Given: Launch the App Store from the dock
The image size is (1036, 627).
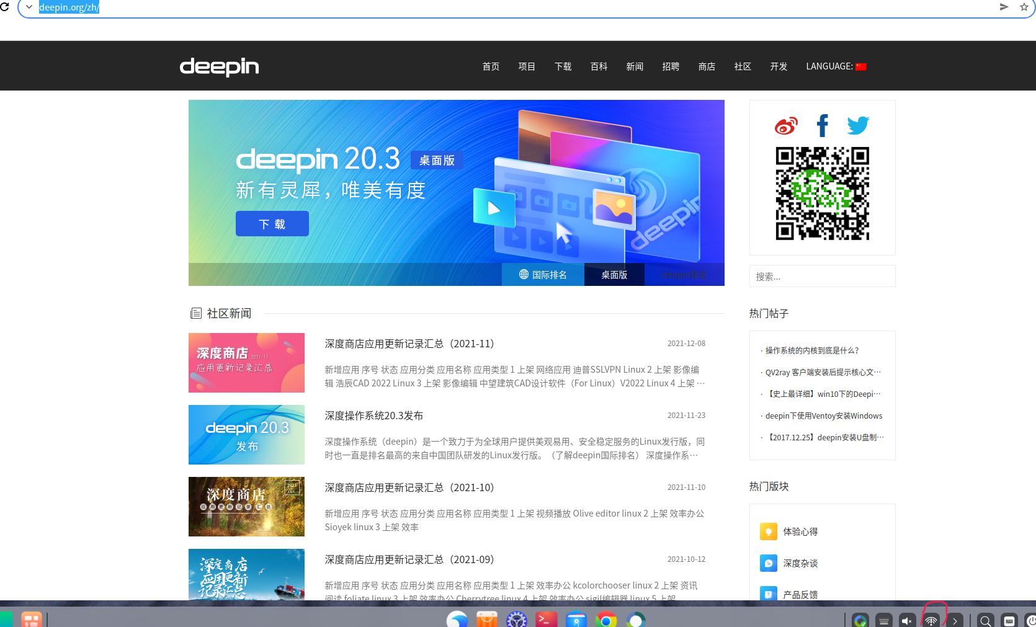Looking at the screenshot, I should [487, 619].
